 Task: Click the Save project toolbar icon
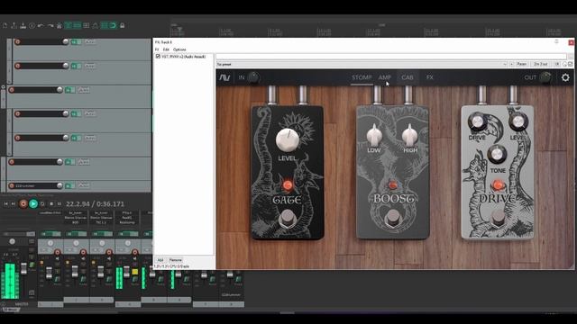pyautogui.click(x=23, y=25)
